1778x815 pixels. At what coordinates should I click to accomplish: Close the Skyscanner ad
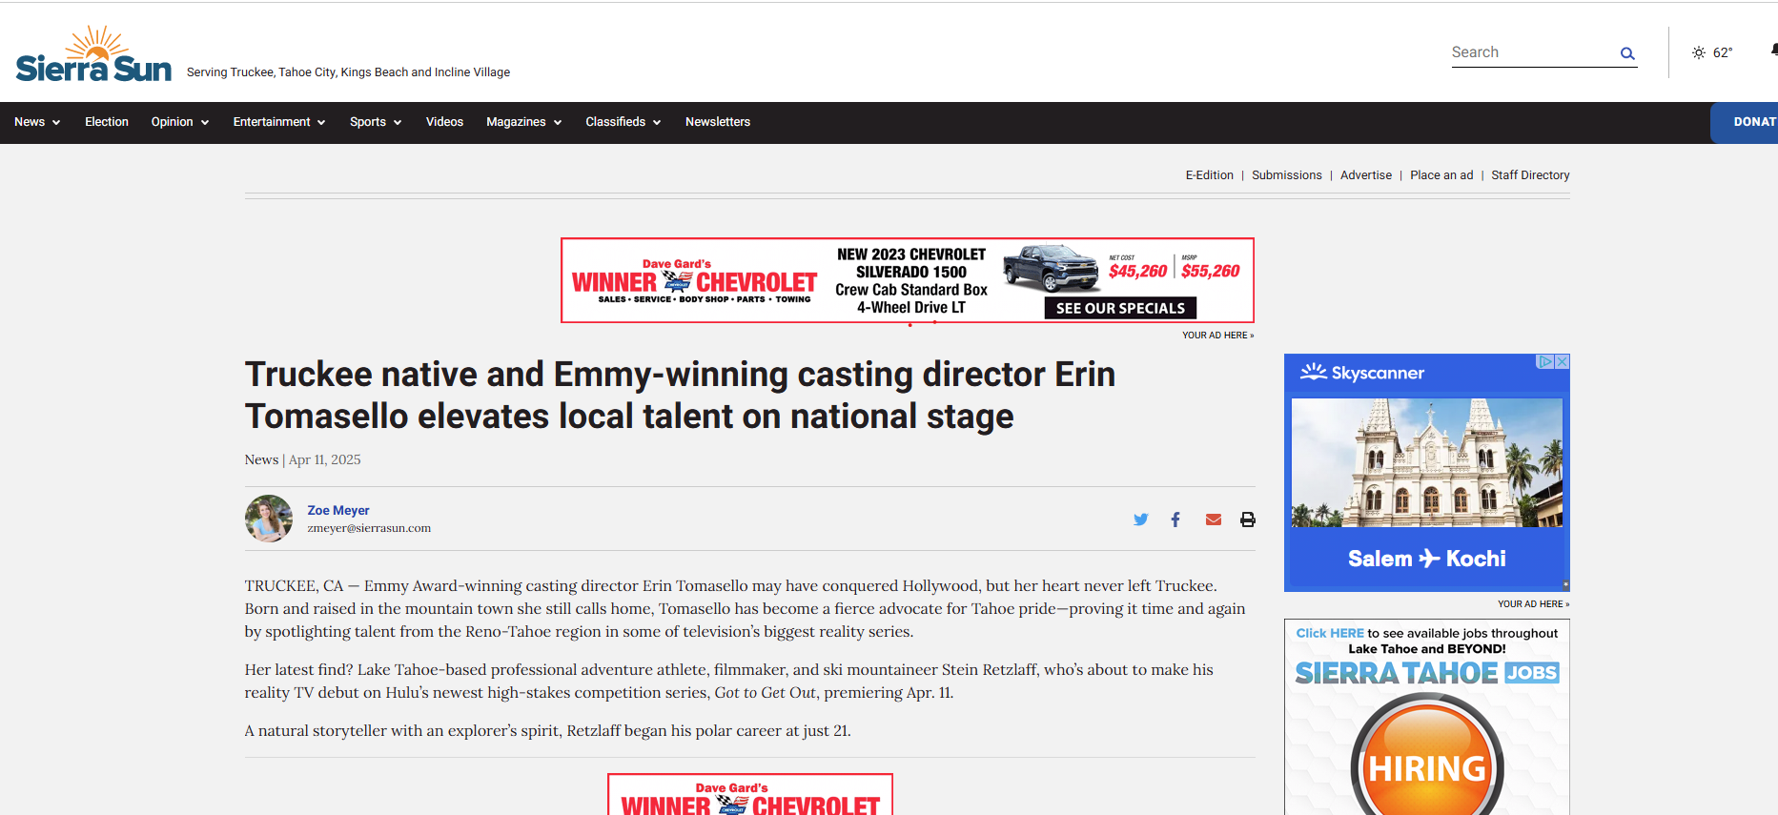(1562, 361)
